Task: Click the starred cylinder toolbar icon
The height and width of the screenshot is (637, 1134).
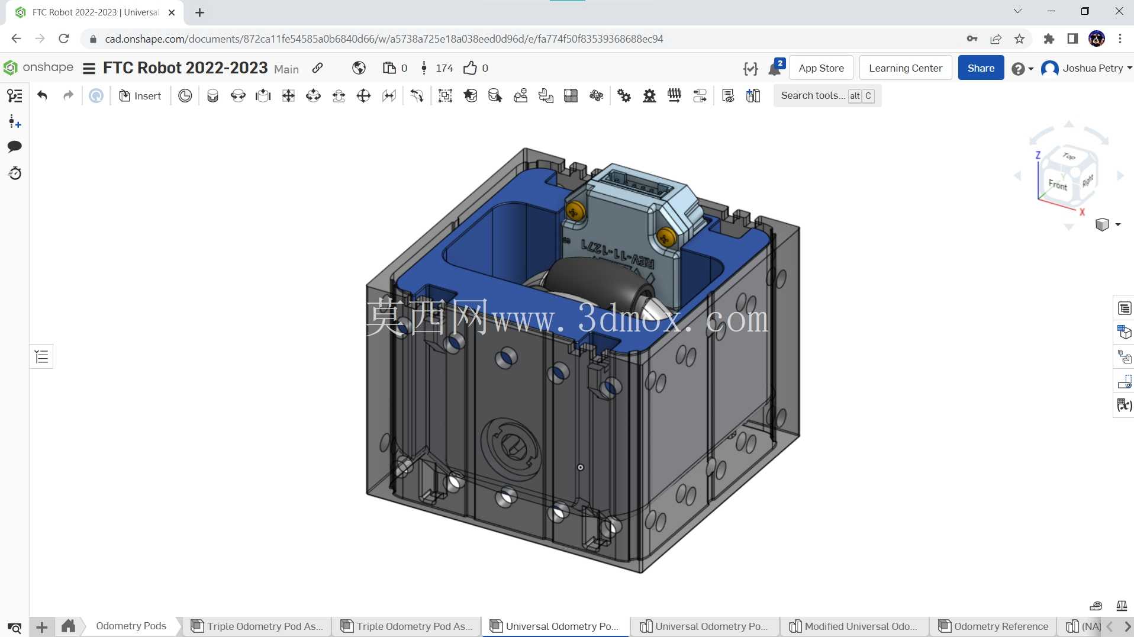Action: (471, 96)
